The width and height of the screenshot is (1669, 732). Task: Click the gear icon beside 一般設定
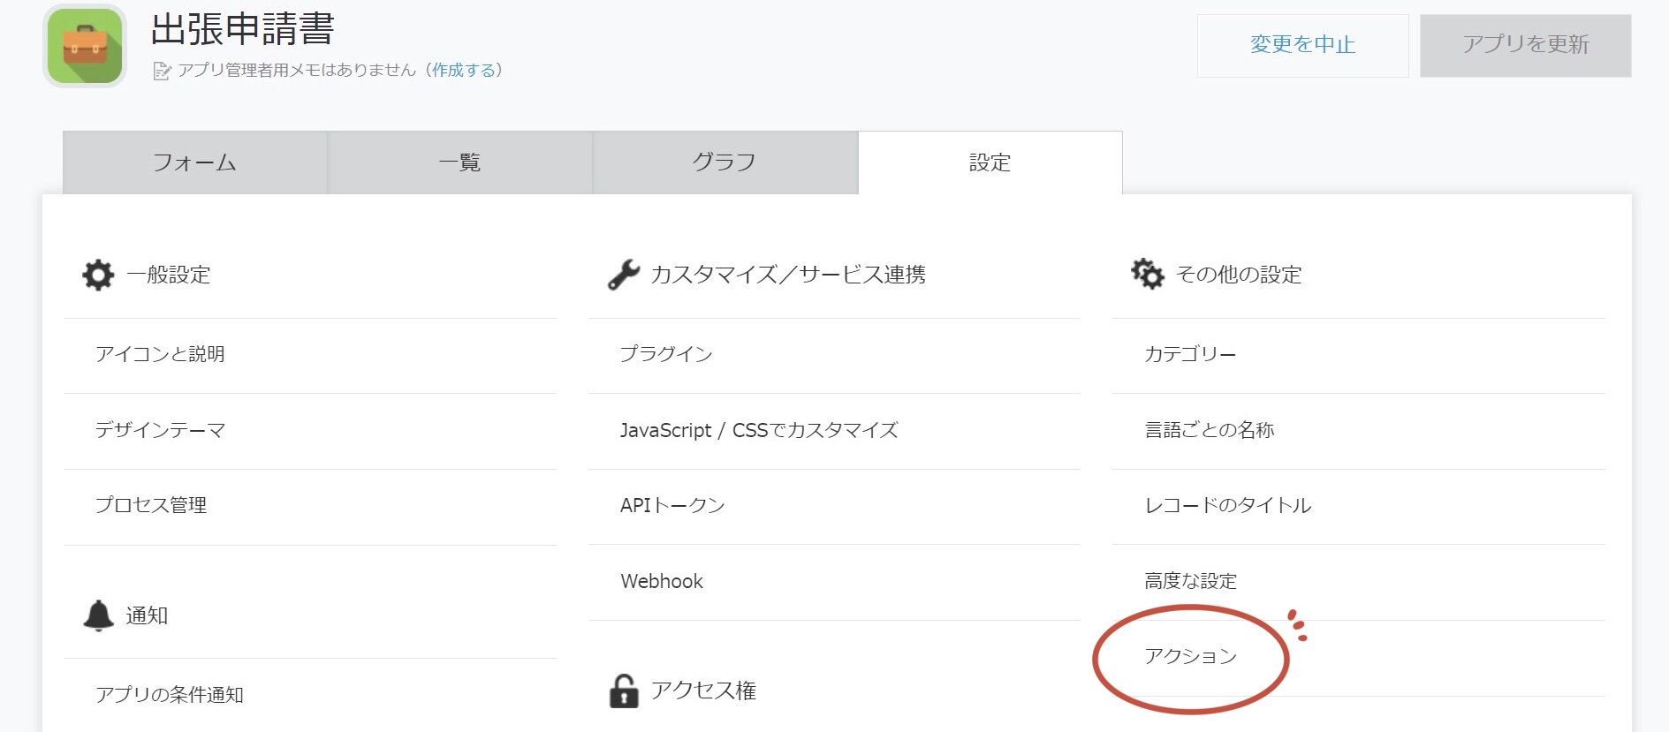[98, 275]
